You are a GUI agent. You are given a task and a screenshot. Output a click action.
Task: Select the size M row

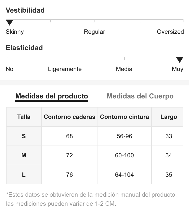94,155
